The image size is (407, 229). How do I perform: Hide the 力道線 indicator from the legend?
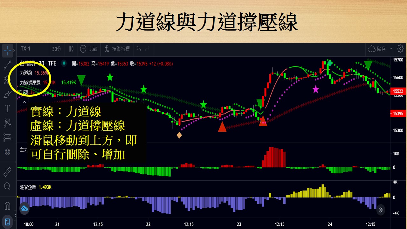pos(27,73)
